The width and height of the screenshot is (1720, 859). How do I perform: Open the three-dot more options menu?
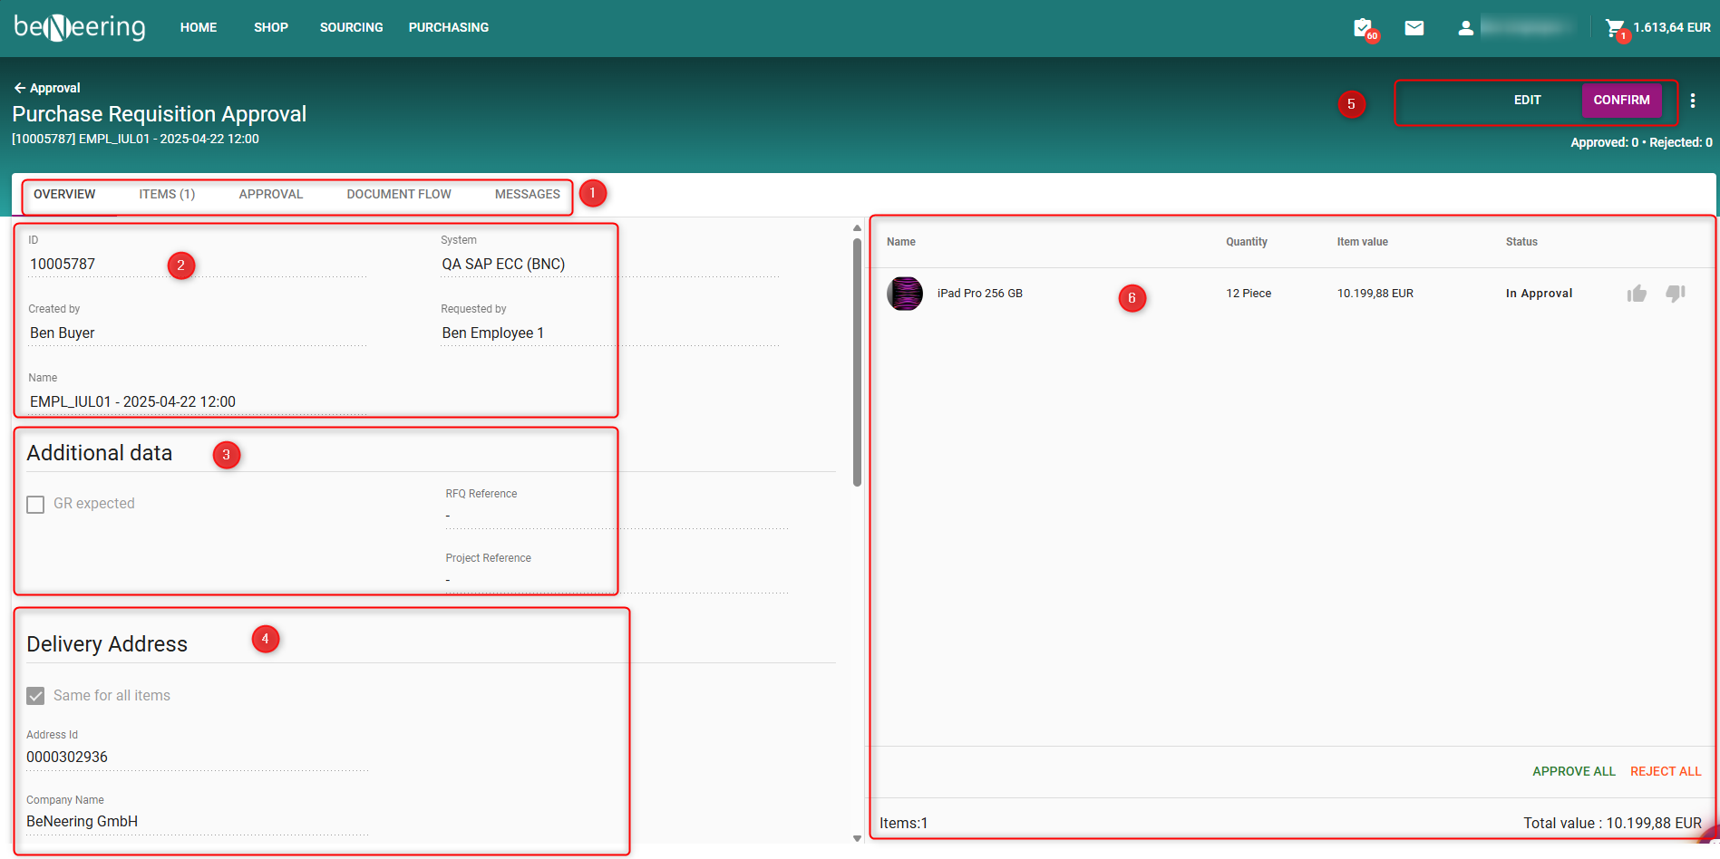pos(1692,101)
